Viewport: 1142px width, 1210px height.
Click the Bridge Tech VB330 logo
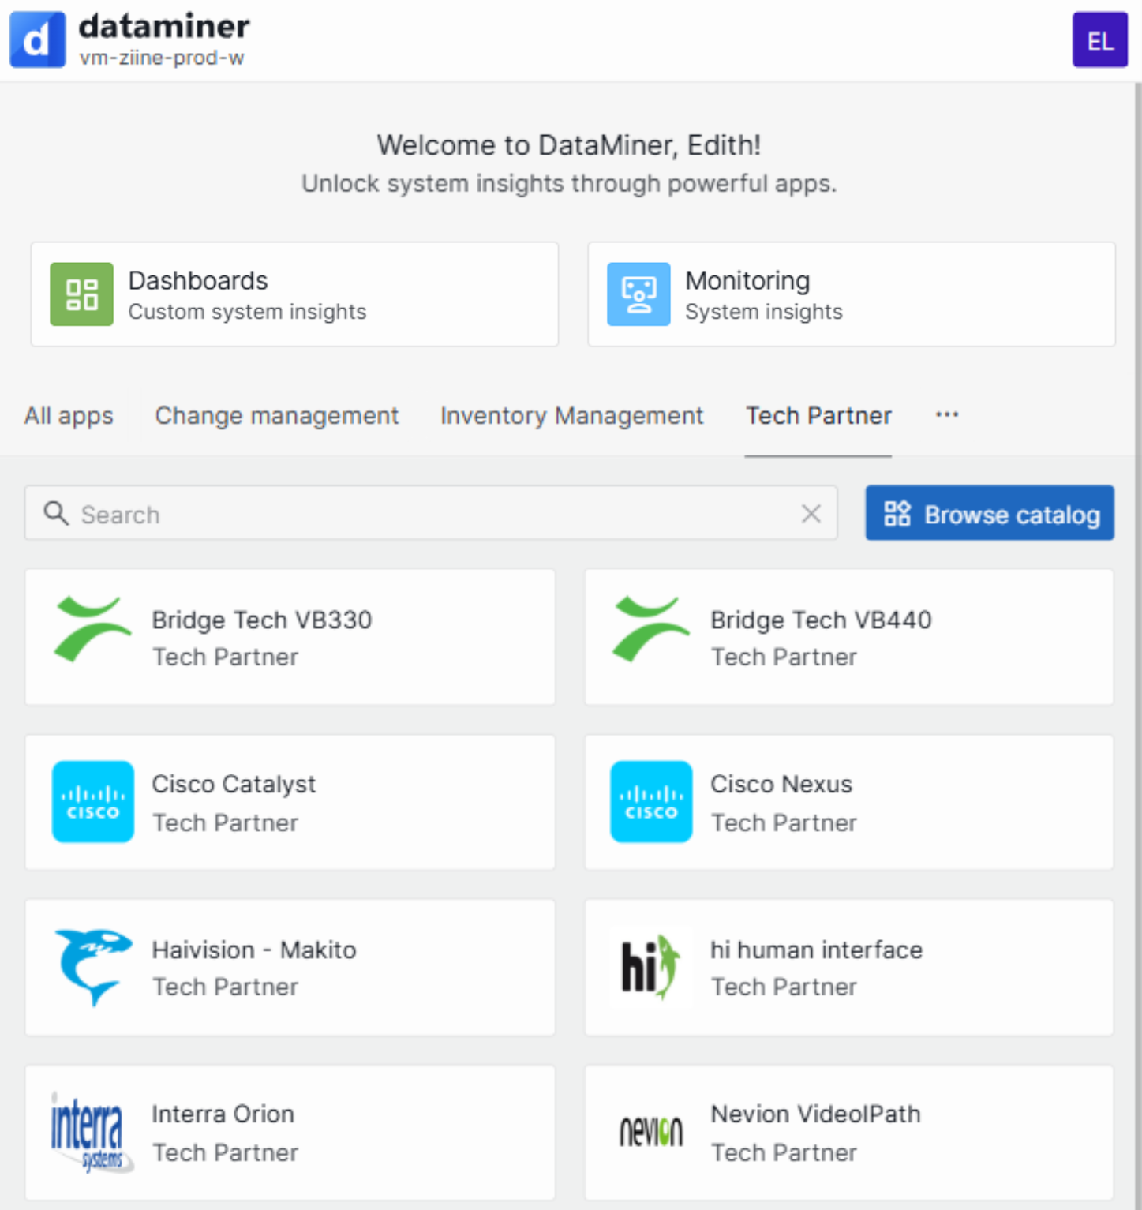point(92,629)
